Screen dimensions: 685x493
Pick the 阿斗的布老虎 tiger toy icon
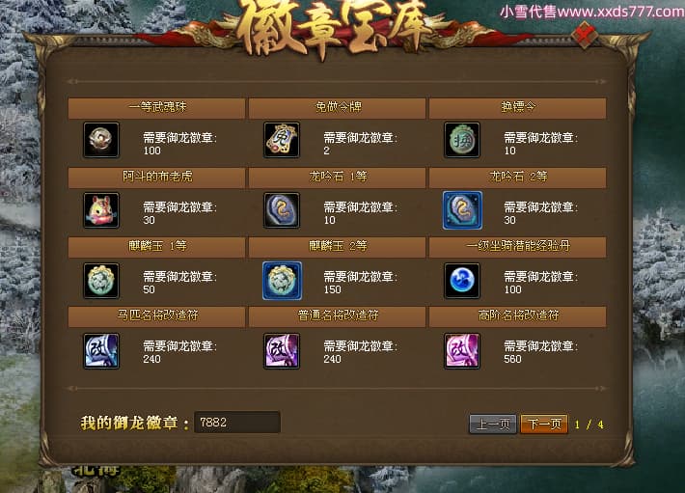101,210
